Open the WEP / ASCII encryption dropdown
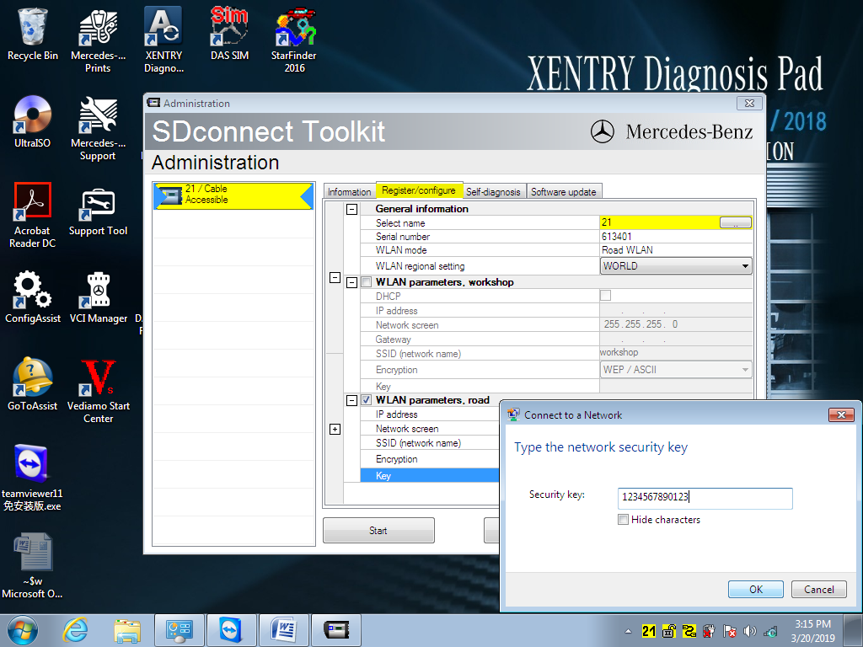 [676, 370]
